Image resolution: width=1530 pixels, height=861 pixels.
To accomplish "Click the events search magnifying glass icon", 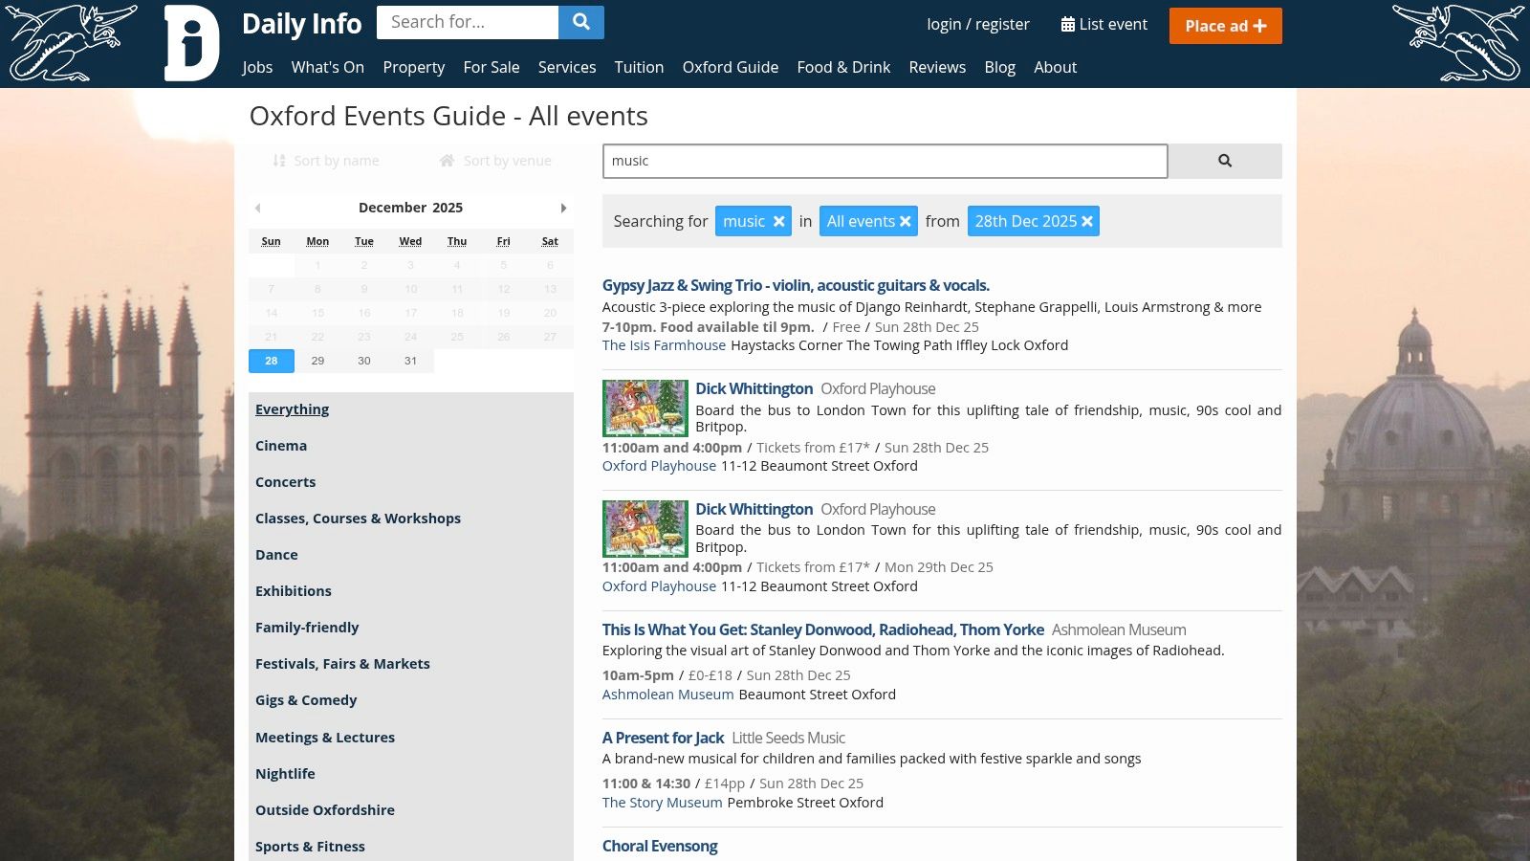I will click(1225, 161).
